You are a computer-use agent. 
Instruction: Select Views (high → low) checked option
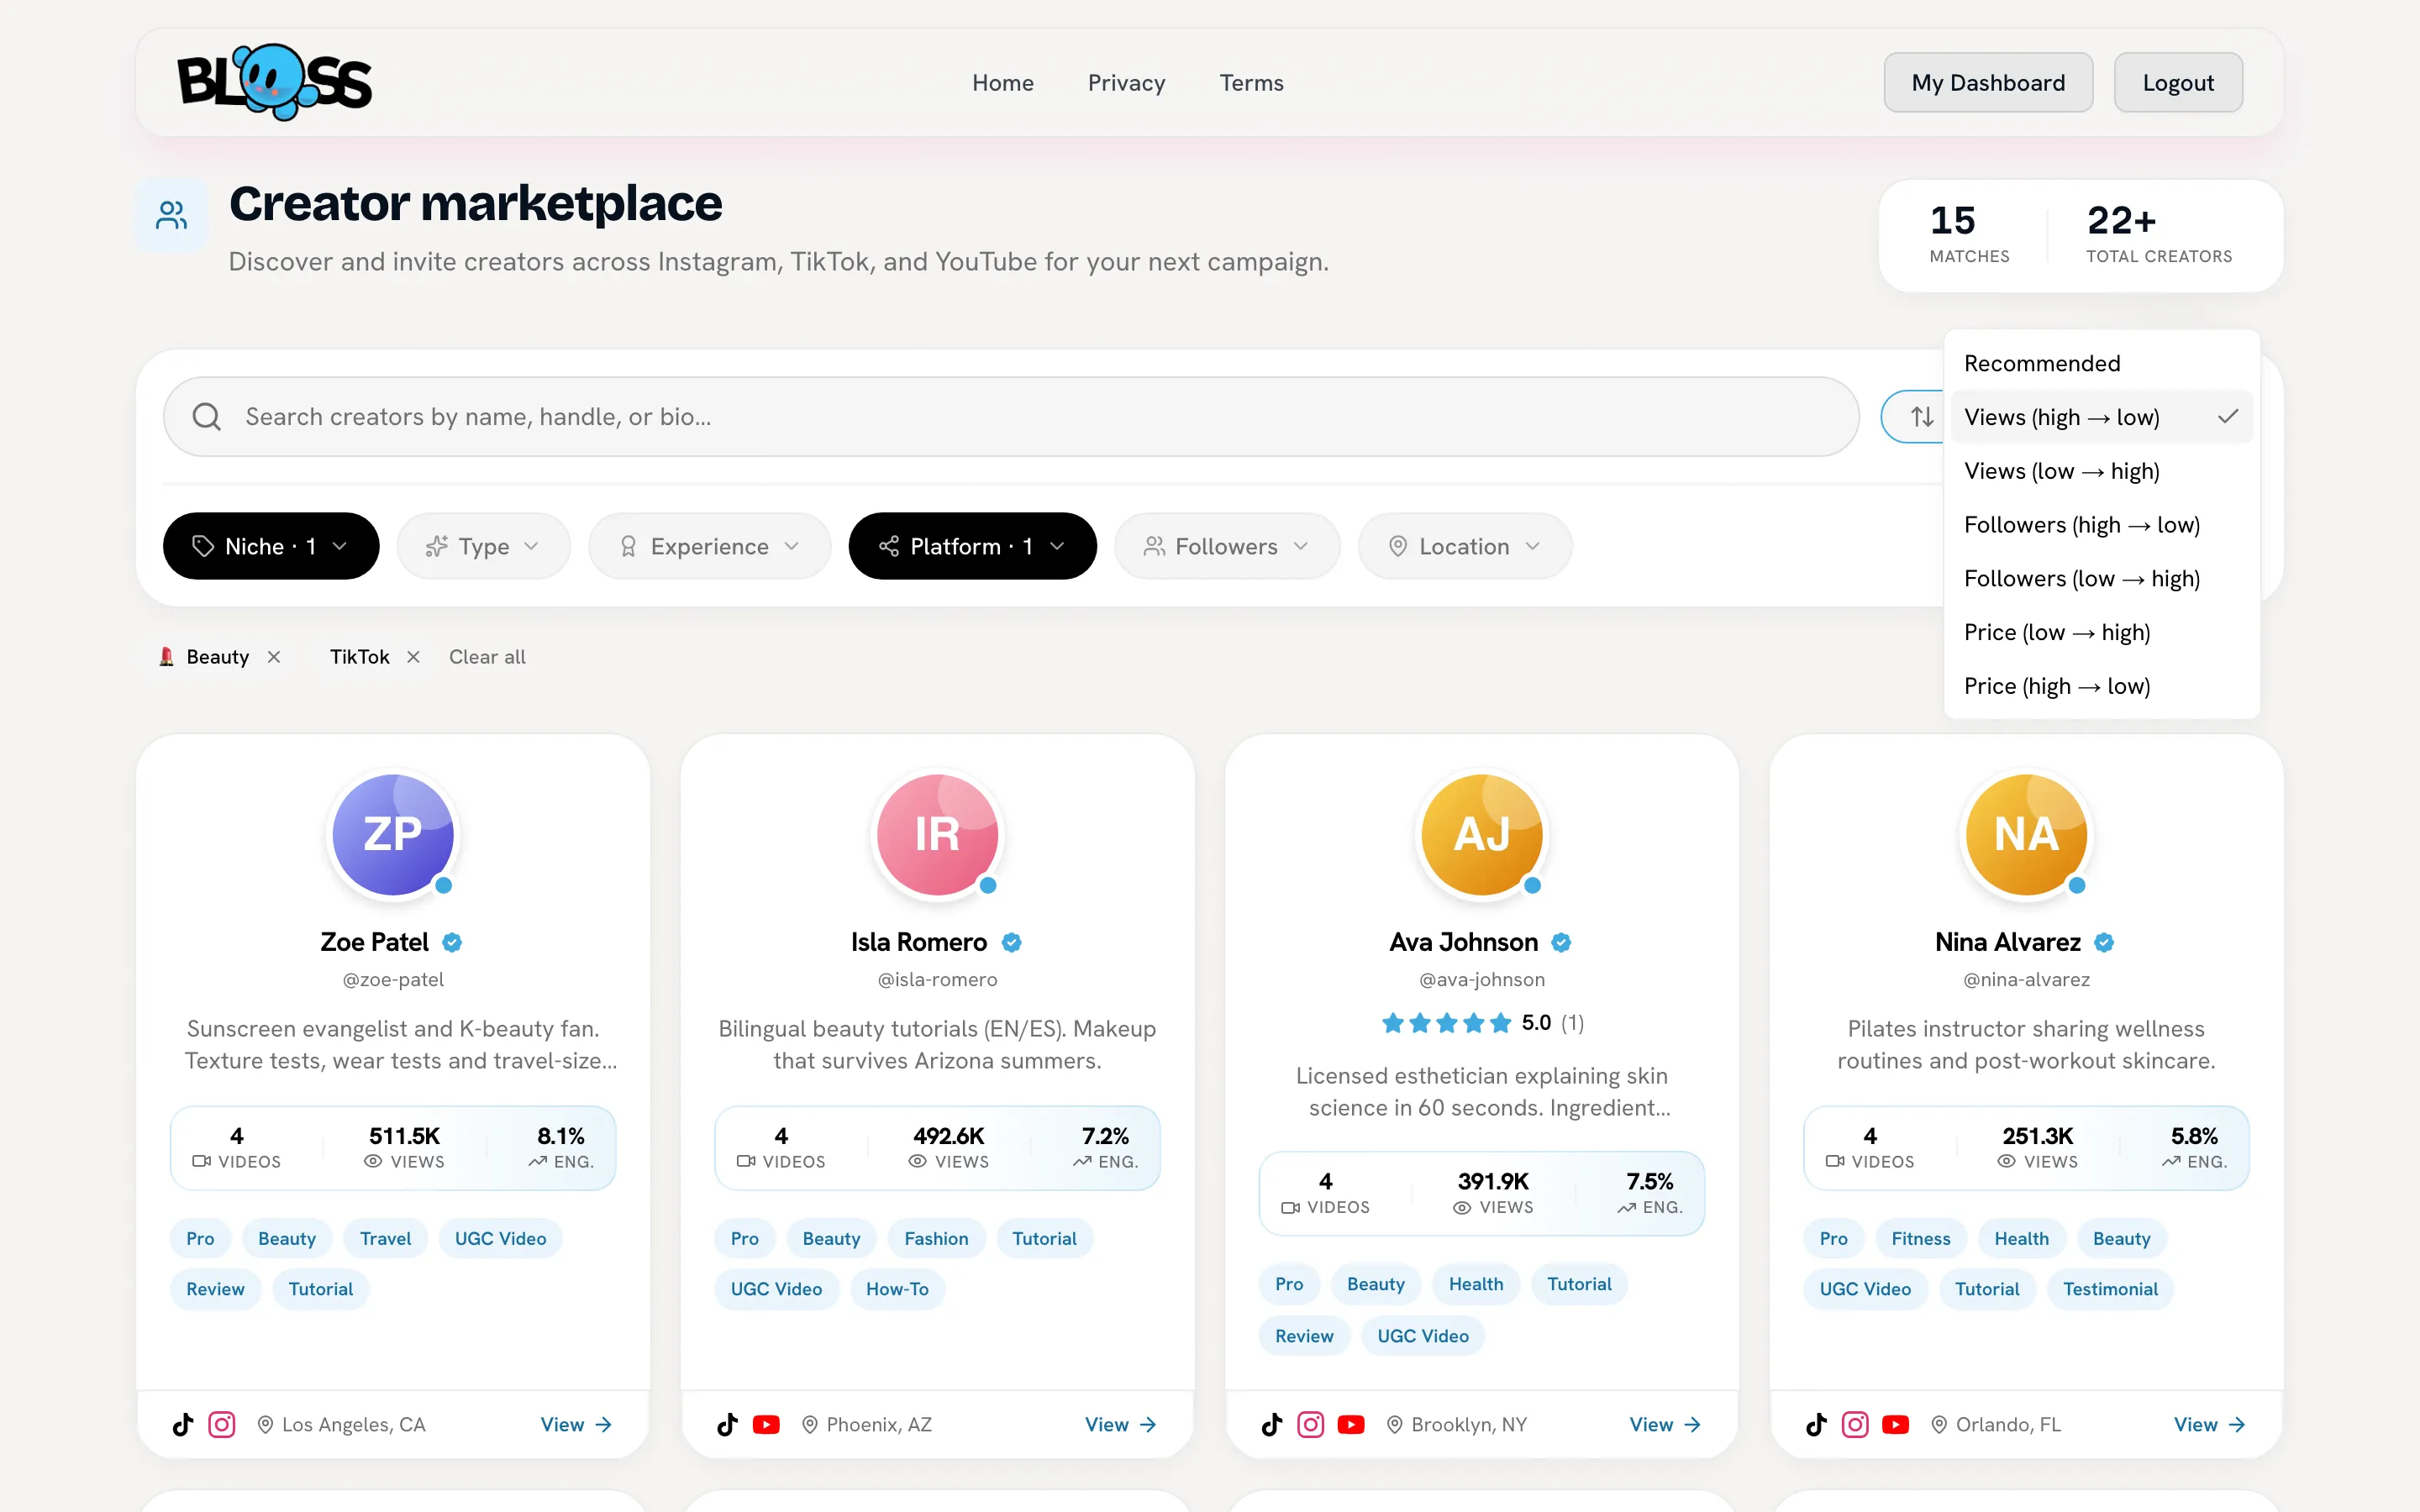point(2101,417)
